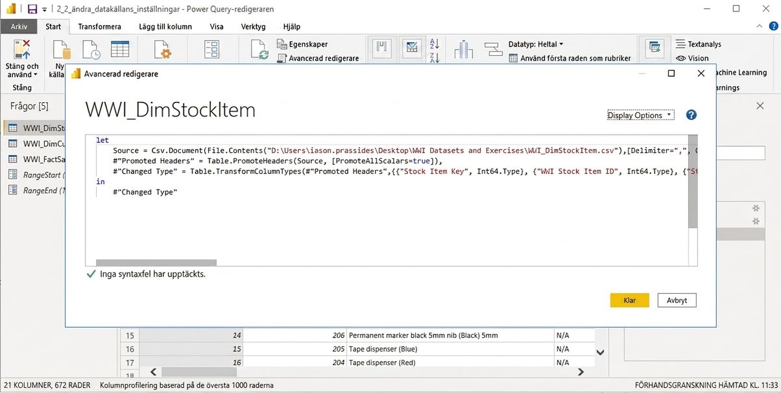This screenshot has height=393, width=781.
Task: Click the data grid scroll down chevron
Action: [x=601, y=353]
